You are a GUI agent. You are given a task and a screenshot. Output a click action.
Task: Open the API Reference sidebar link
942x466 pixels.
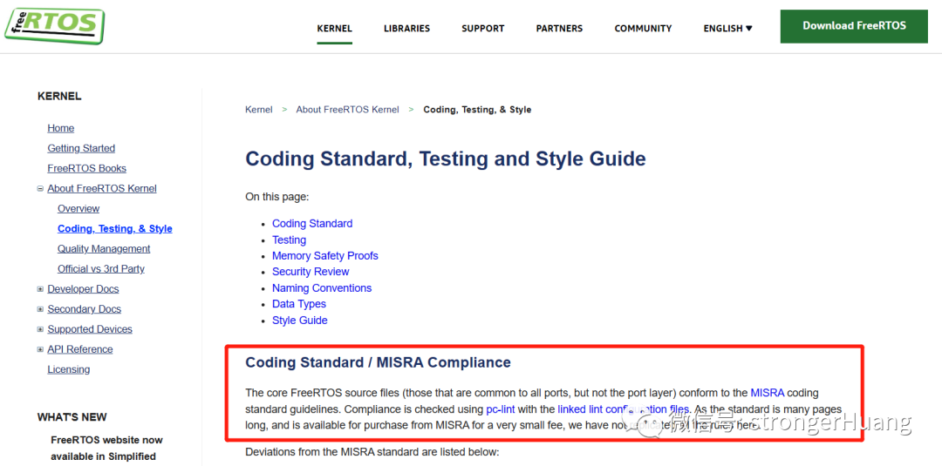point(80,349)
